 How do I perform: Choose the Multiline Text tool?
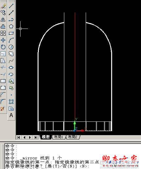click(11, 115)
